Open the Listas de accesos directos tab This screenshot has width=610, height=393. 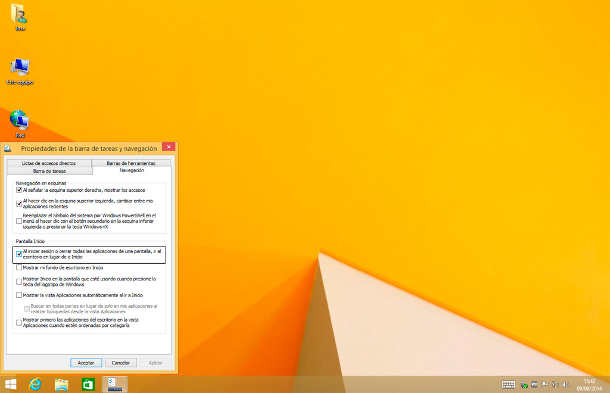coord(49,163)
